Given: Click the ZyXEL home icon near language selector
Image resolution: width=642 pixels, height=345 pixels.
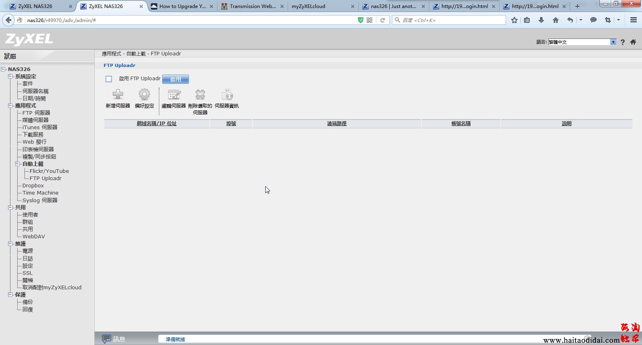Looking at the screenshot, I should 633,42.
